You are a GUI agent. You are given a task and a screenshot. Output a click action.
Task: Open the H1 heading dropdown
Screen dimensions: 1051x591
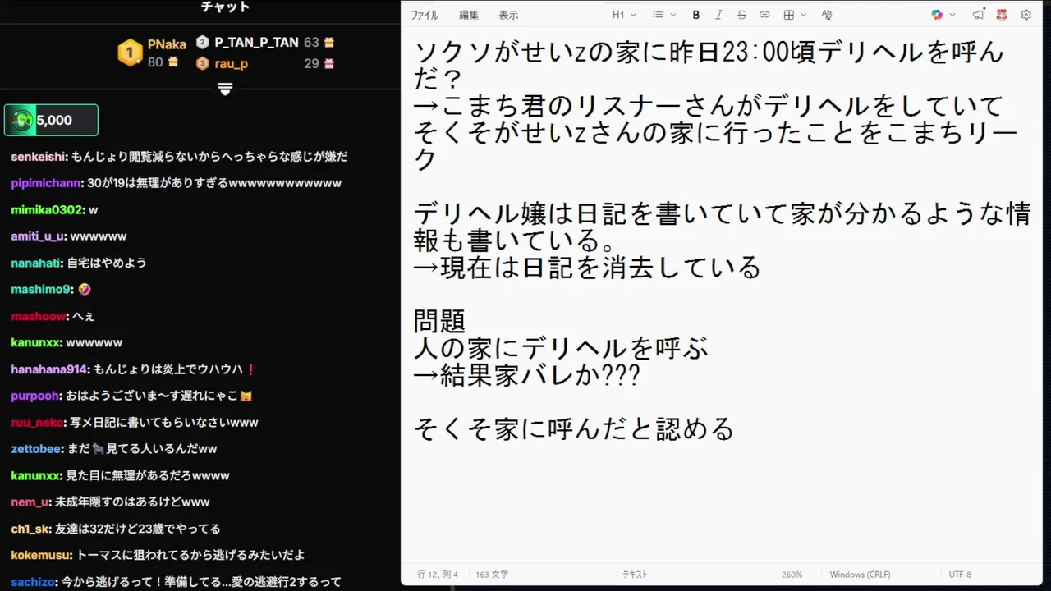point(624,15)
